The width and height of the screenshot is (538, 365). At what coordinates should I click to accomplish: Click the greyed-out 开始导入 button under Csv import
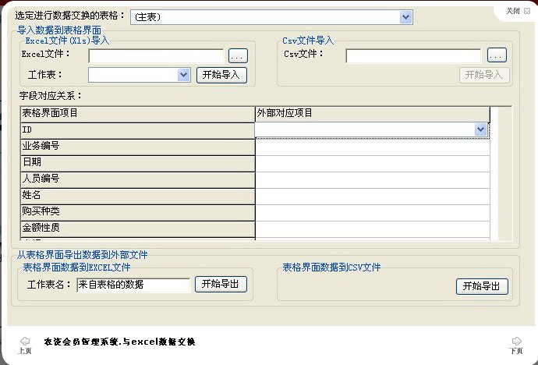coord(484,75)
